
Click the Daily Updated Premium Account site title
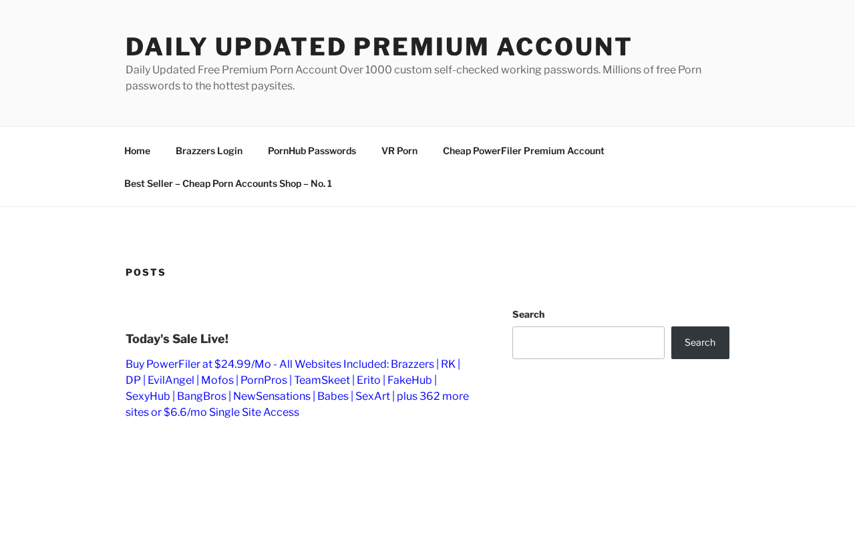click(379, 47)
